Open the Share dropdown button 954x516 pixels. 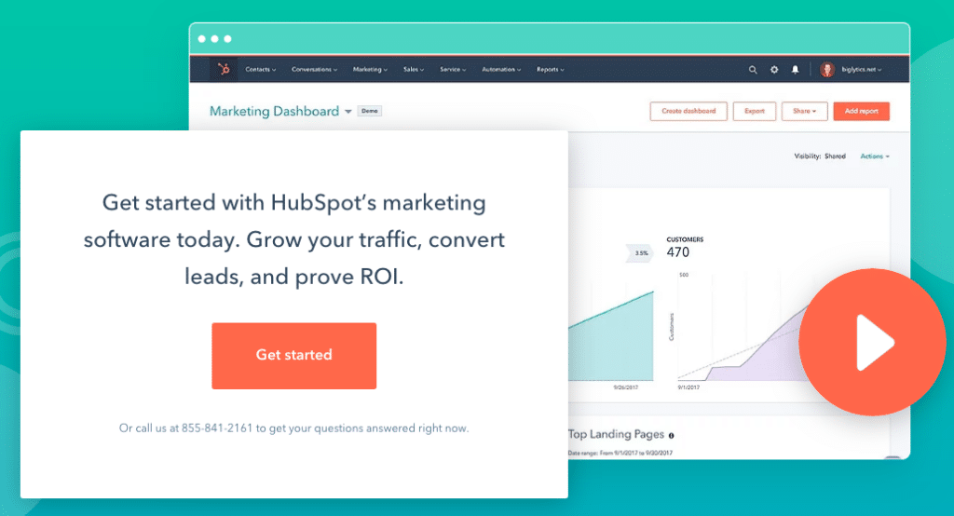pyautogui.click(x=804, y=112)
